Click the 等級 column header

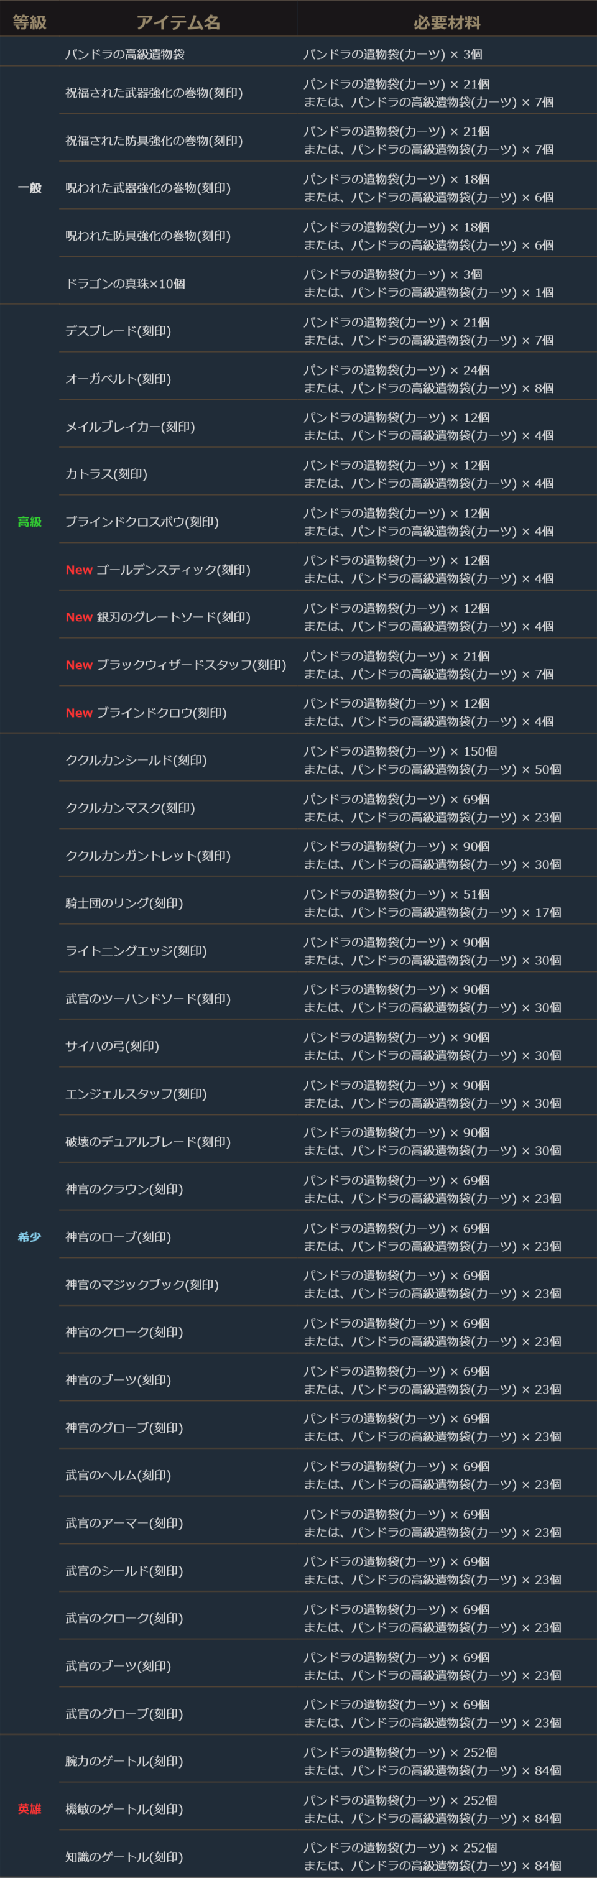coord(29,22)
